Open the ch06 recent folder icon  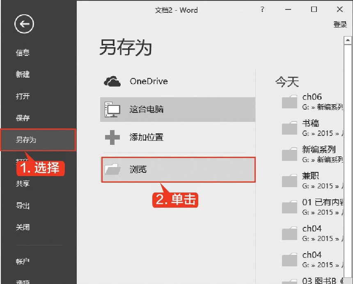[x=289, y=102]
